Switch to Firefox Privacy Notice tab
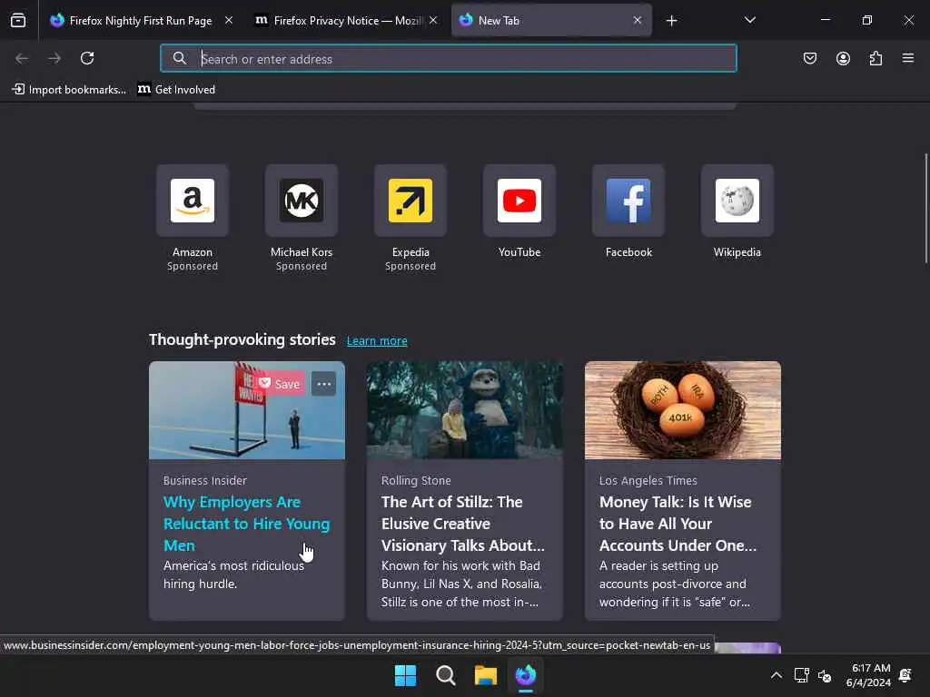 [346, 20]
